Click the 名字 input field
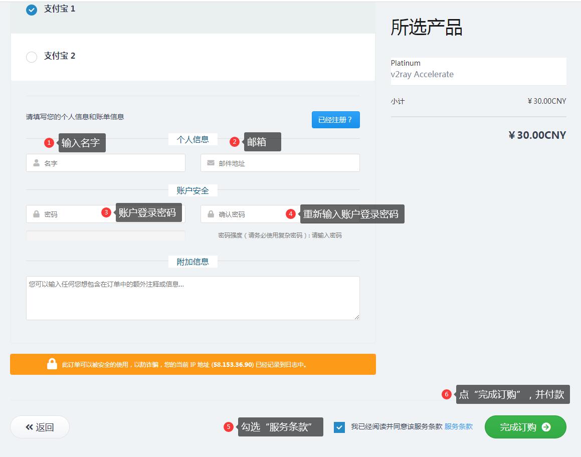This screenshot has width=581, height=457. (x=113, y=163)
